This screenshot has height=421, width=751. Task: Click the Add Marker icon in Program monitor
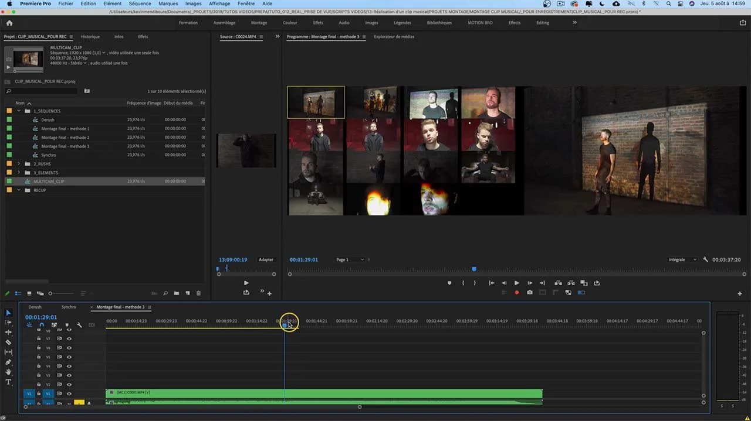[449, 283]
